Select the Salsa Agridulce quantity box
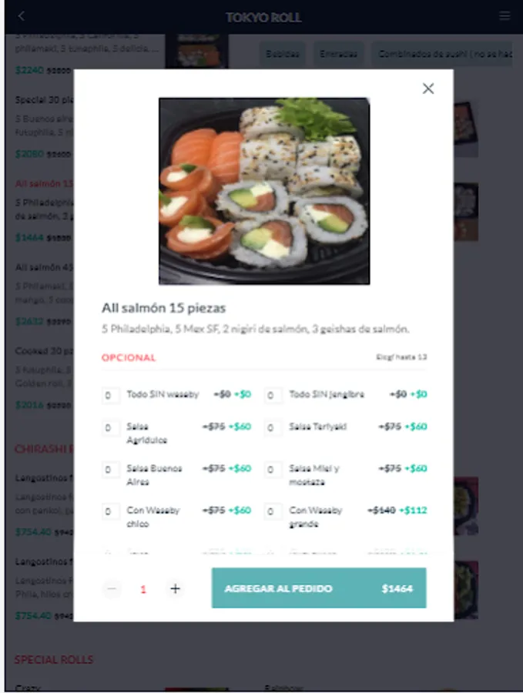This screenshot has width=523, height=693. coord(109,428)
